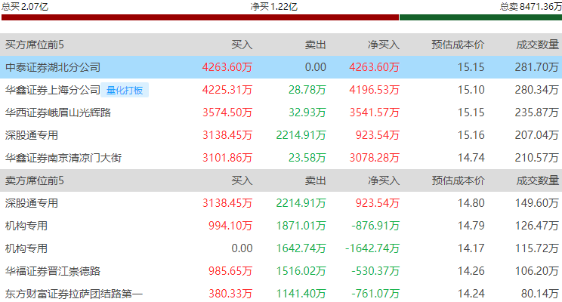Select the 东方财富证券拉萨团结路第一 seat name
This screenshot has height=302, width=562.
(74, 294)
